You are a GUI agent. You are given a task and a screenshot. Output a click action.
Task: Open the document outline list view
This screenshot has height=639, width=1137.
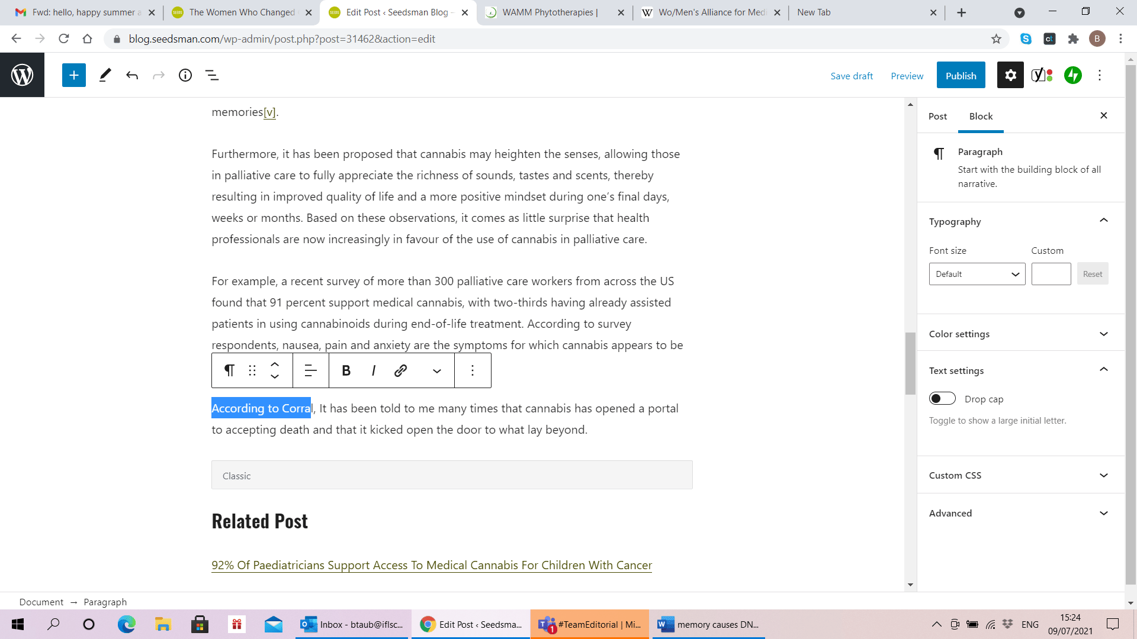click(x=212, y=75)
